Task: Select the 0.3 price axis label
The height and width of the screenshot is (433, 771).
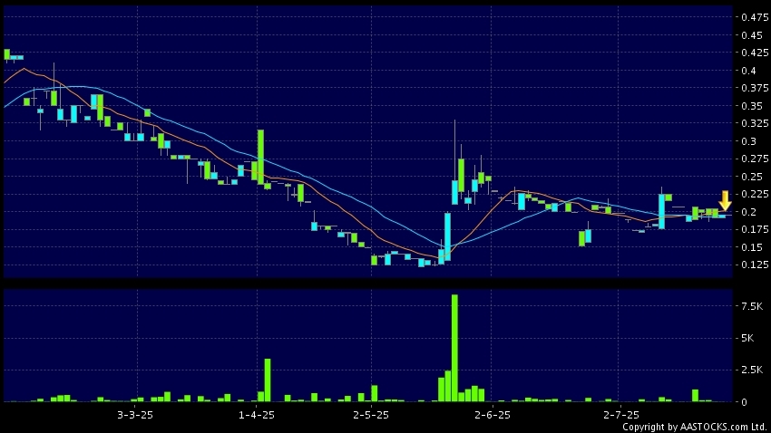Action: (749, 141)
